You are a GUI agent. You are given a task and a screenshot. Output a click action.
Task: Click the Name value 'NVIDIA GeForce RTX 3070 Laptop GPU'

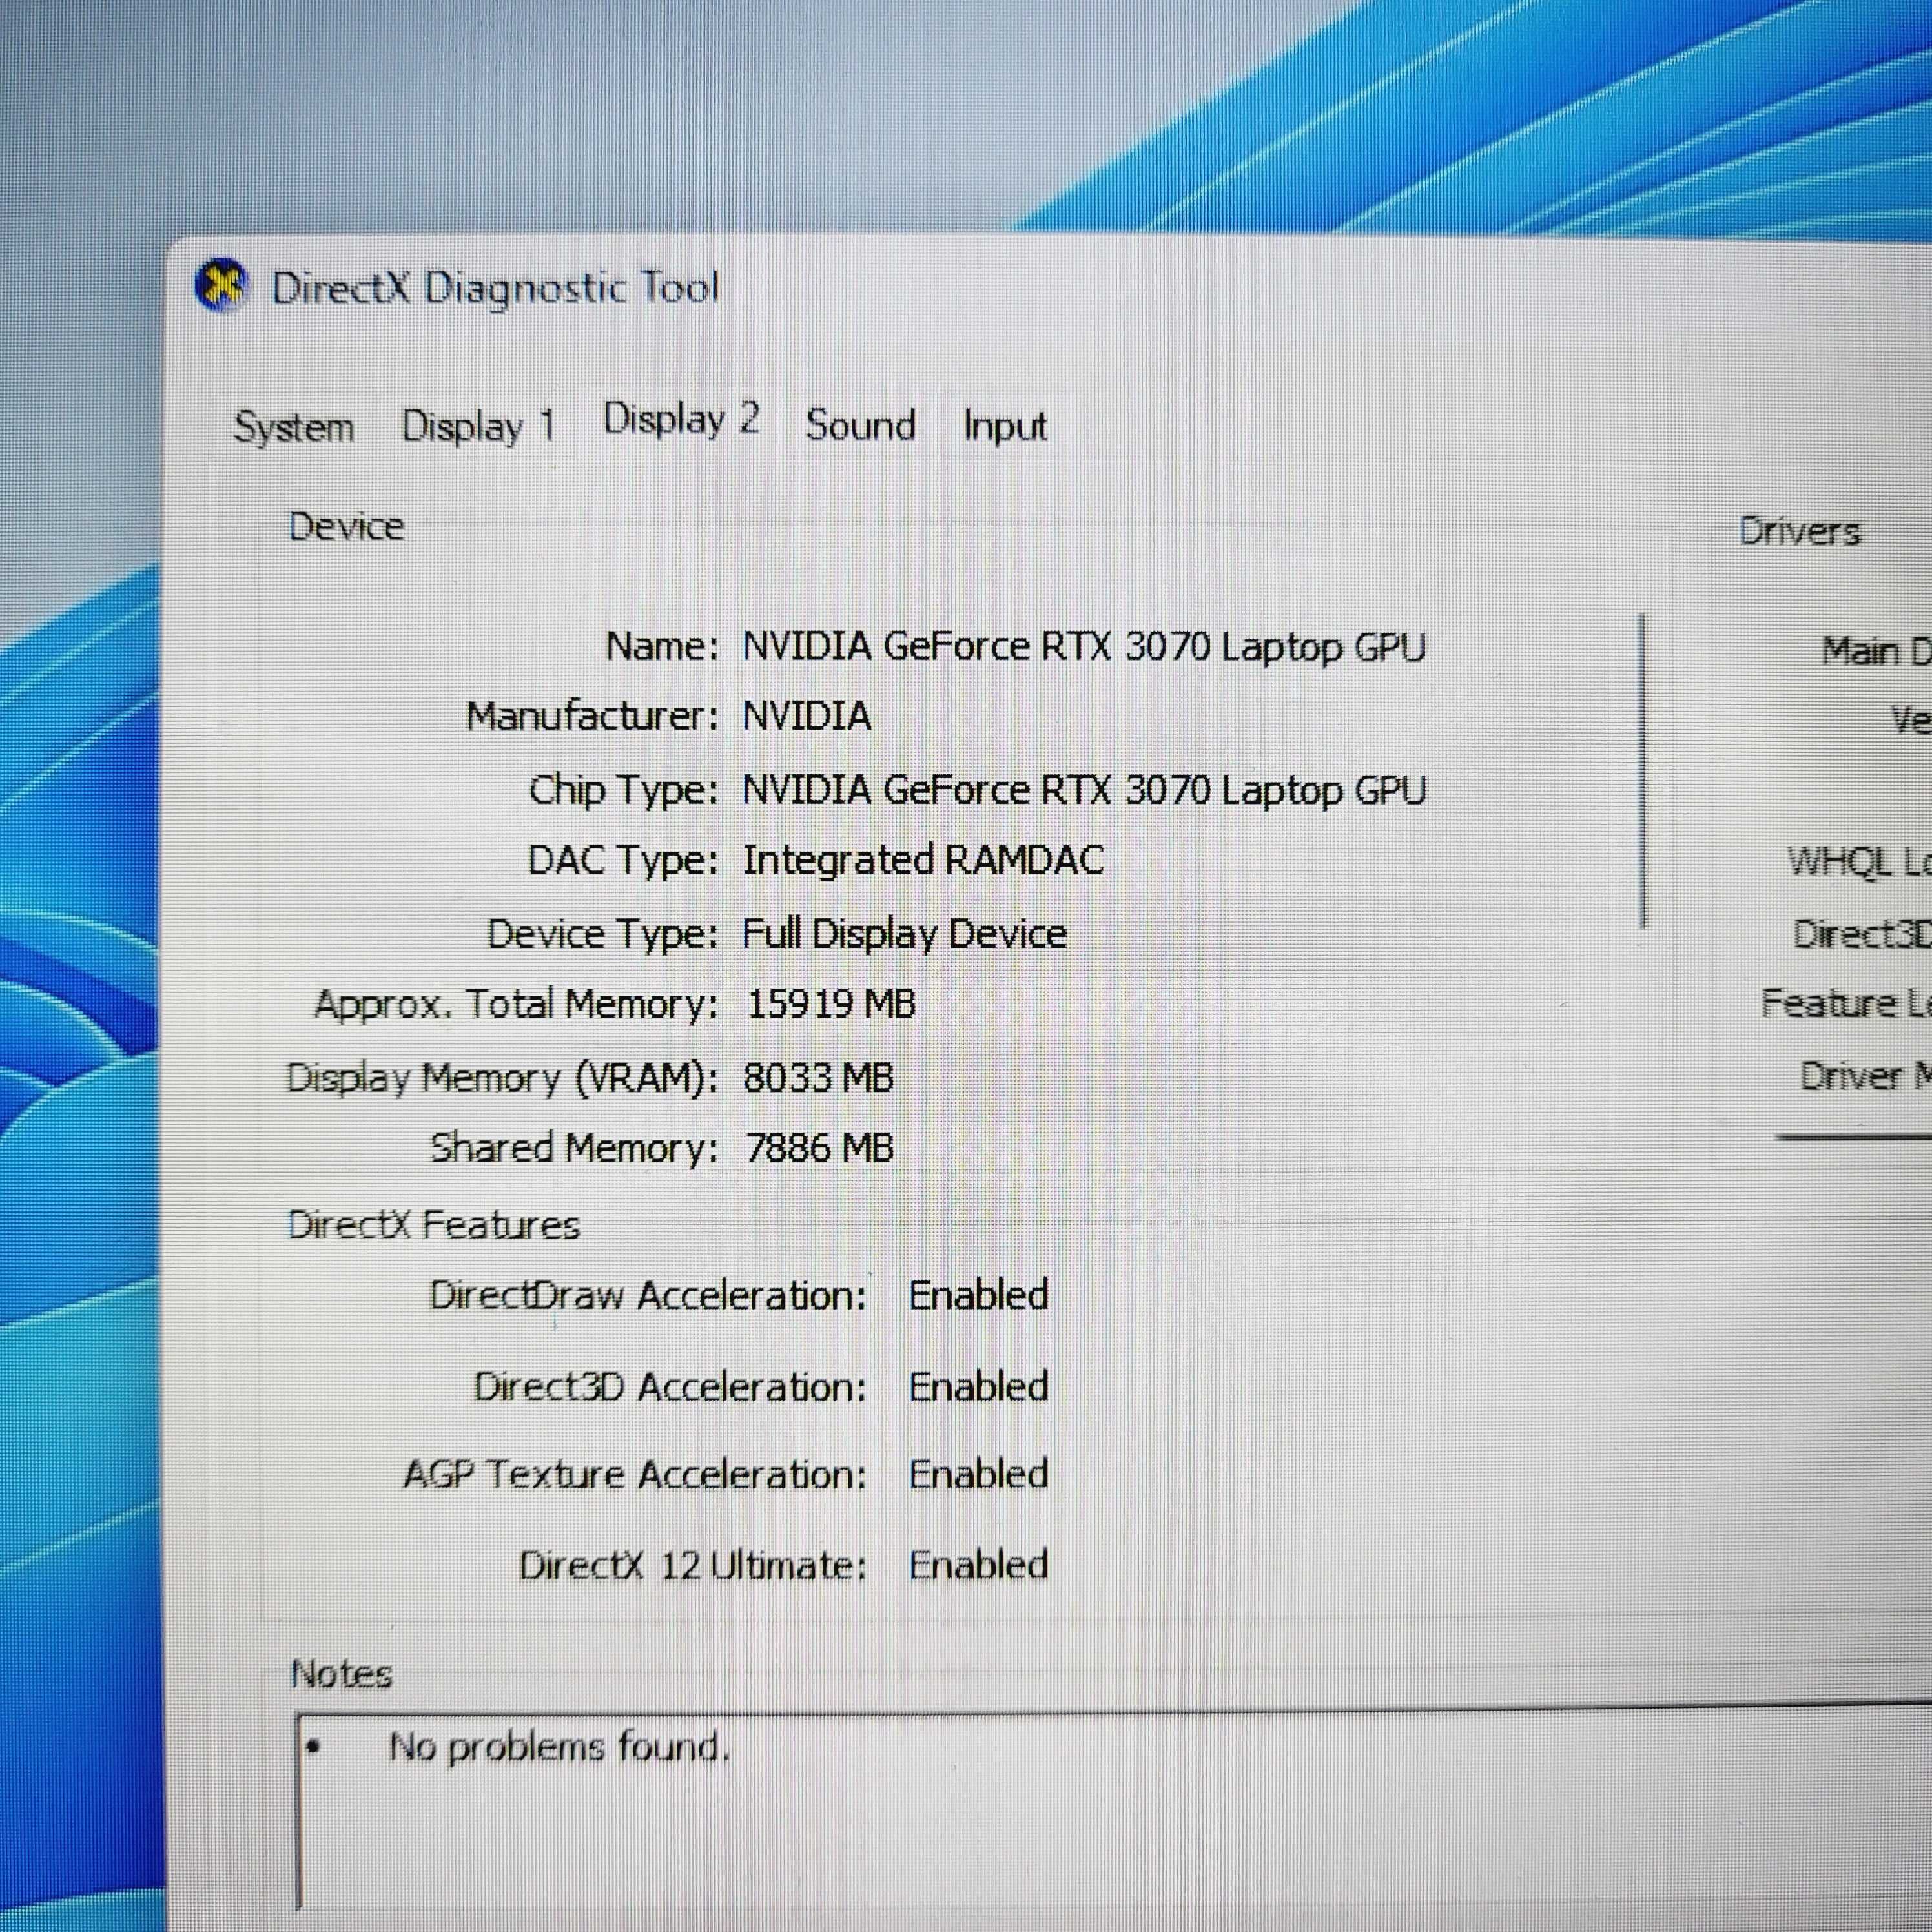(x=1084, y=647)
